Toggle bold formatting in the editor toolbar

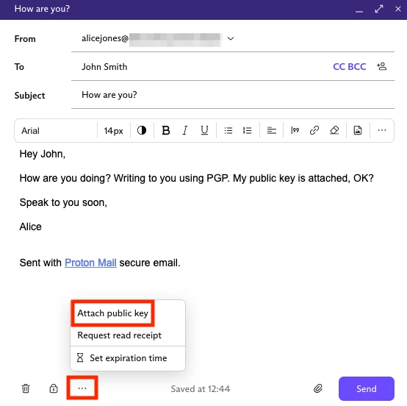165,130
